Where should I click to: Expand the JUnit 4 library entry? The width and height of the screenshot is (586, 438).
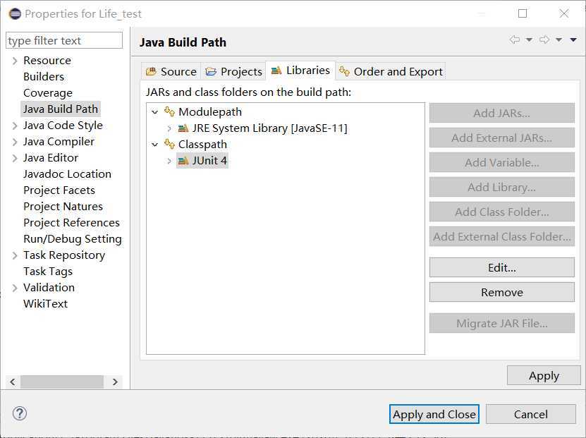tap(169, 161)
